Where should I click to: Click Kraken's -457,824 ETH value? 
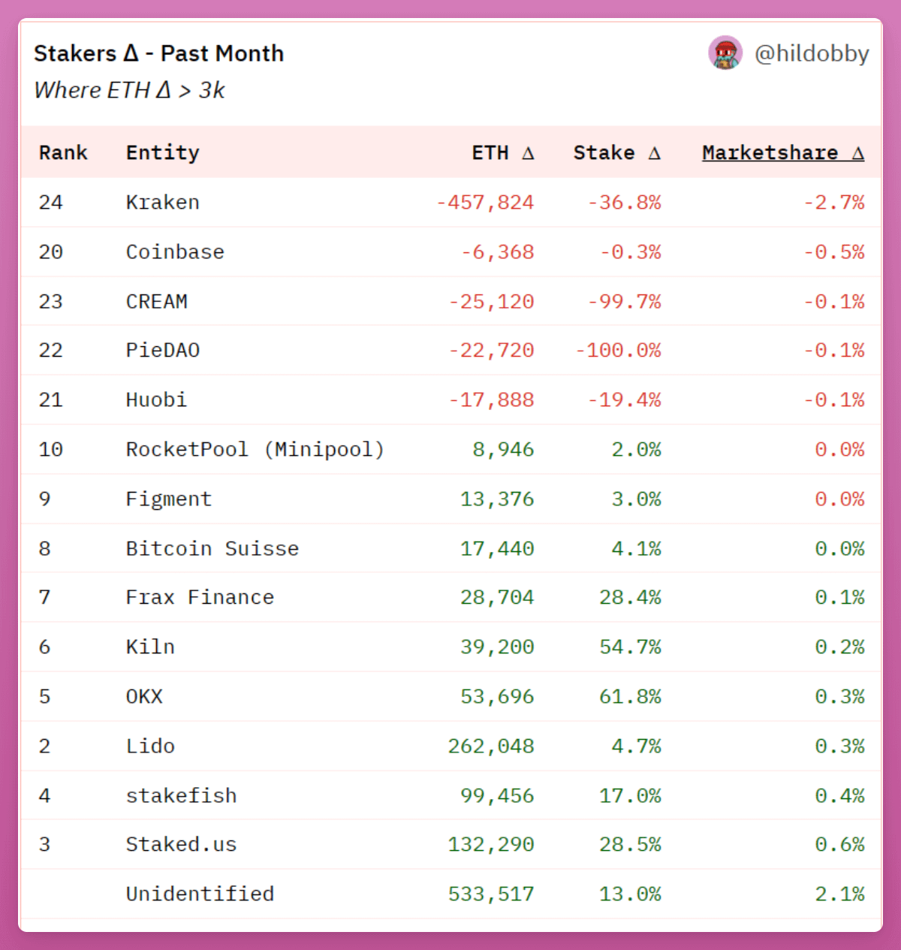pos(485,202)
